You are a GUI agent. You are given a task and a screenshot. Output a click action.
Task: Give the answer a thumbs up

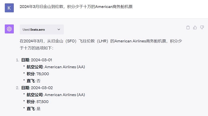(195, 27)
